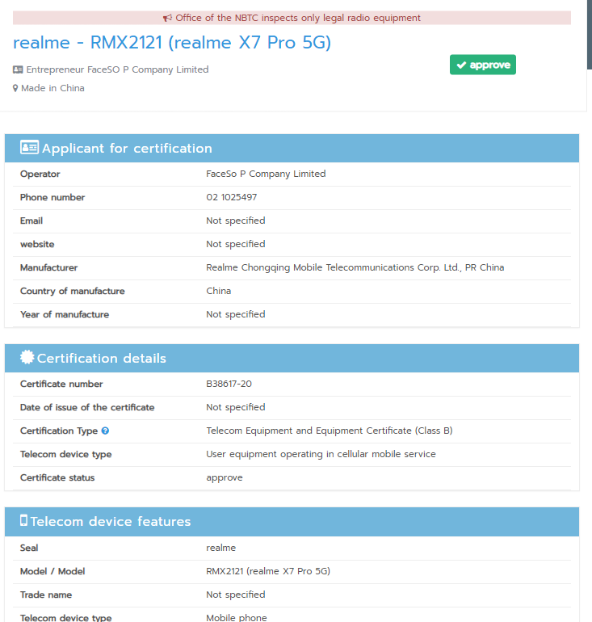
Task: Click the megaphone announcement icon in banner
Action: pos(167,18)
